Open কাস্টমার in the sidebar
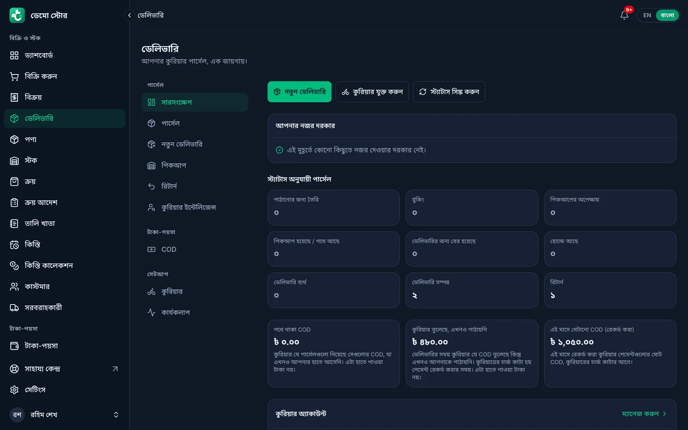The image size is (688, 430). coord(64,286)
